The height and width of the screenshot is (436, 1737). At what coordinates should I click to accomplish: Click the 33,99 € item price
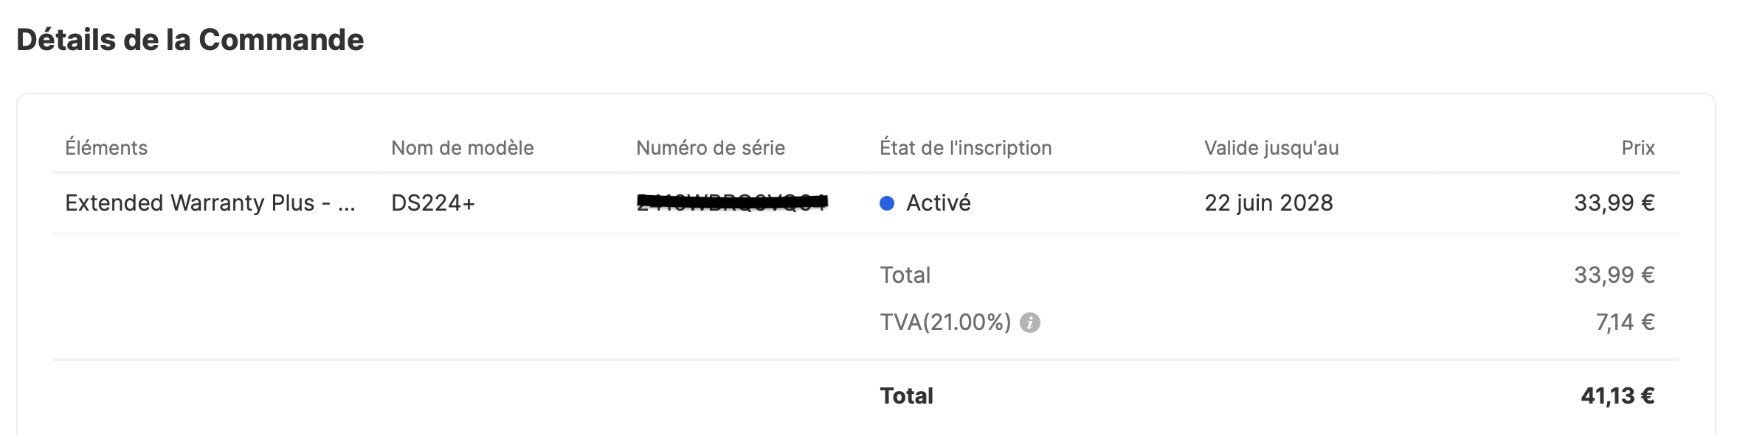point(1615,203)
